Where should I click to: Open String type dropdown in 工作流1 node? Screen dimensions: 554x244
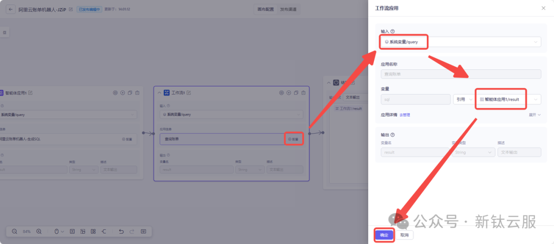tap(250, 170)
